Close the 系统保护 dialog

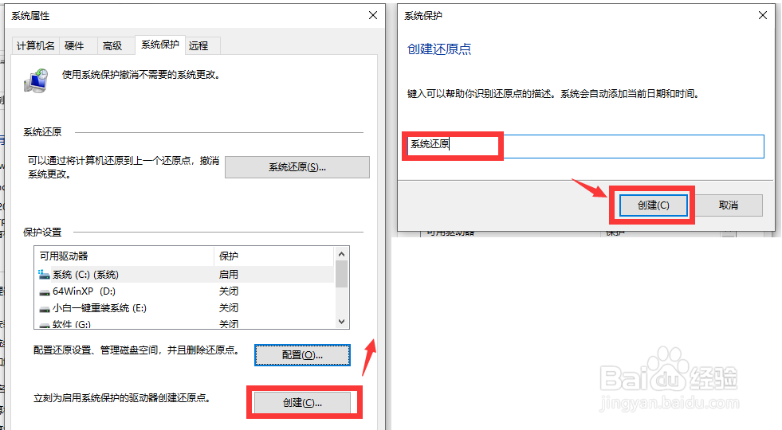(763, 15)
